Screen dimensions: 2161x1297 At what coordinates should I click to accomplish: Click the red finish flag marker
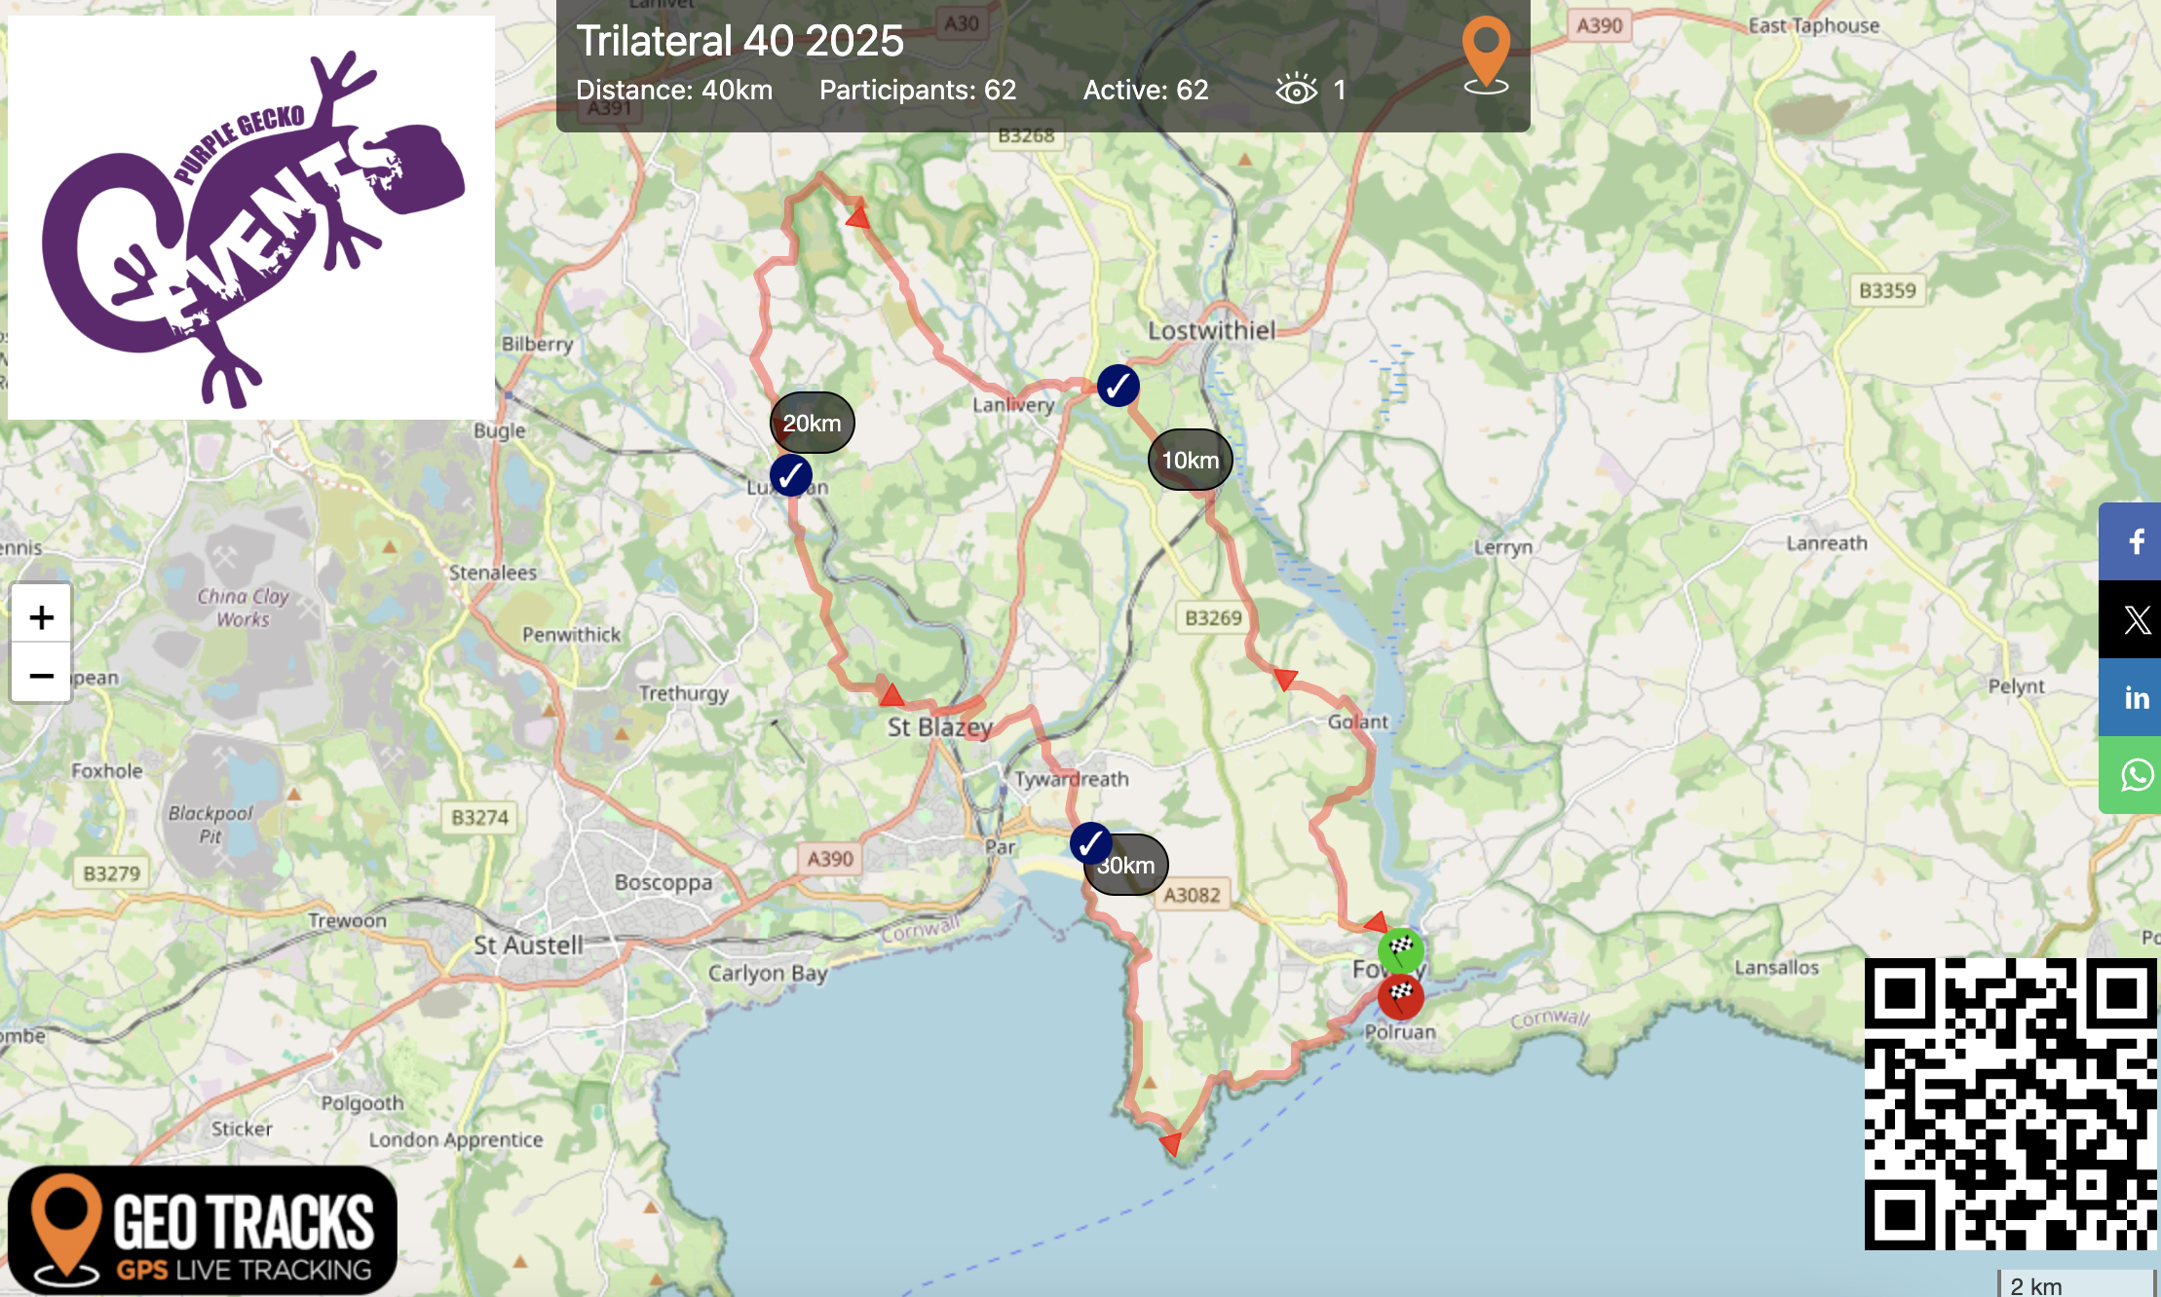(x=1401, y=996)
